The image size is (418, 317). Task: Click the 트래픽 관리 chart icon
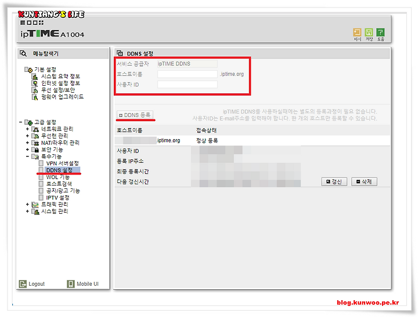(35, 205)
